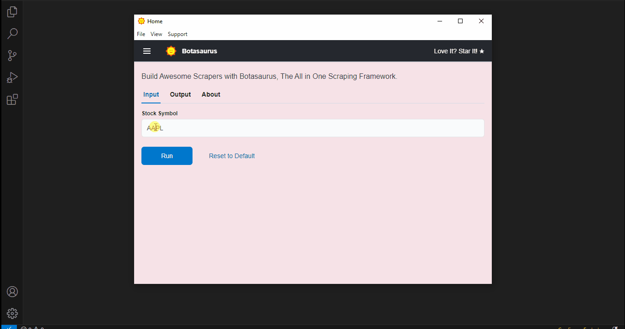Open the Accounts menu in the sidebar
The image size is (625, 329).
tap(11, 292)
